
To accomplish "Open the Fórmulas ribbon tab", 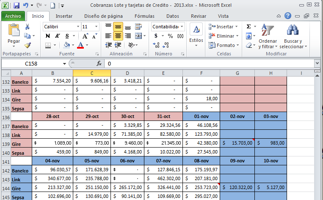I will [x=144, y=16].
